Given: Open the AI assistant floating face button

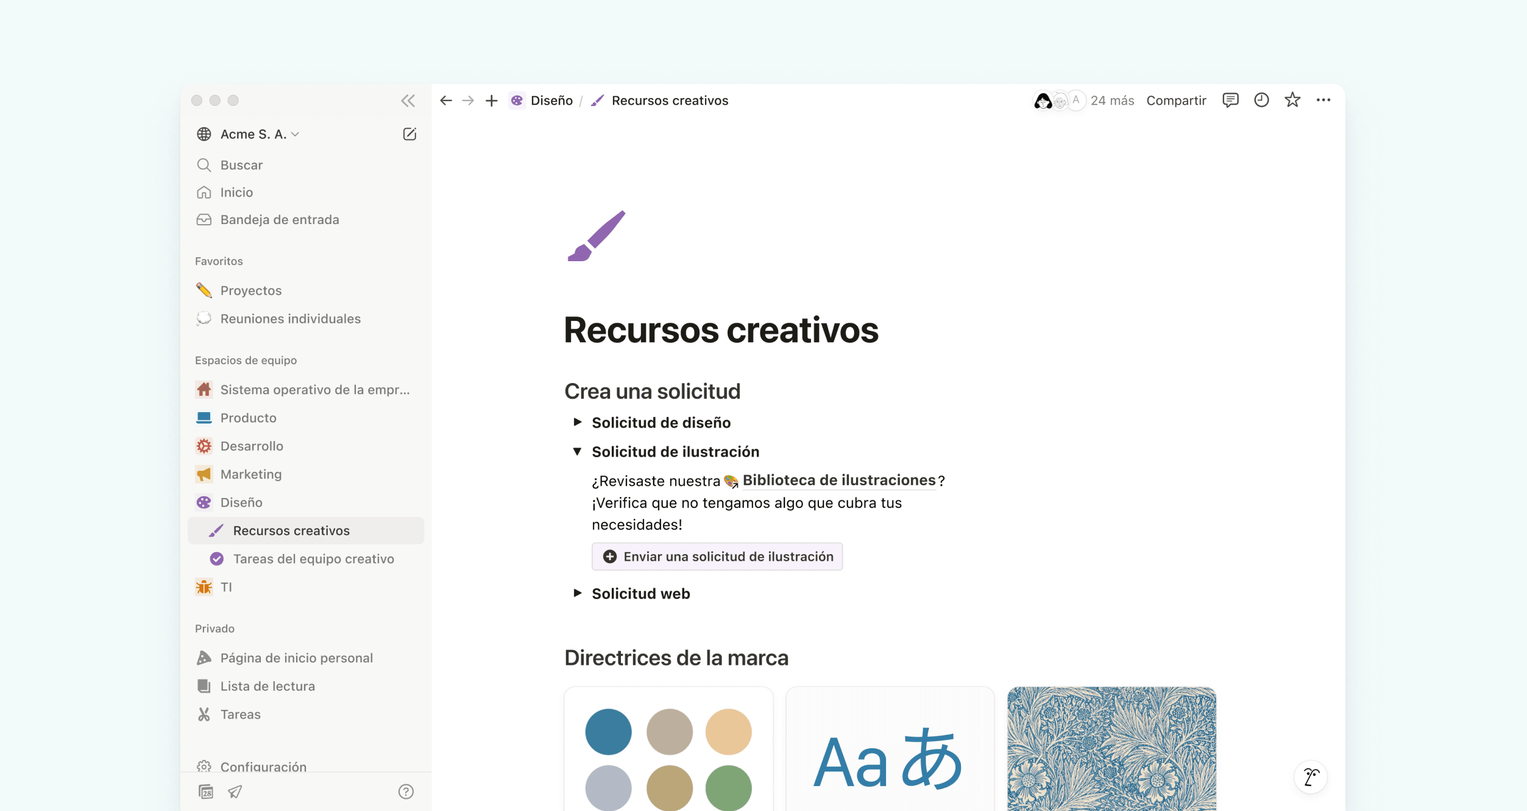Looking at the screenshot, I should tap(1311, 777).
